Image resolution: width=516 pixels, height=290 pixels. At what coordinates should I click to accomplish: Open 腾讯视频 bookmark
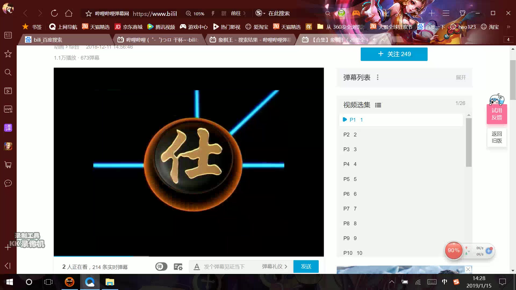coord(161,27)
